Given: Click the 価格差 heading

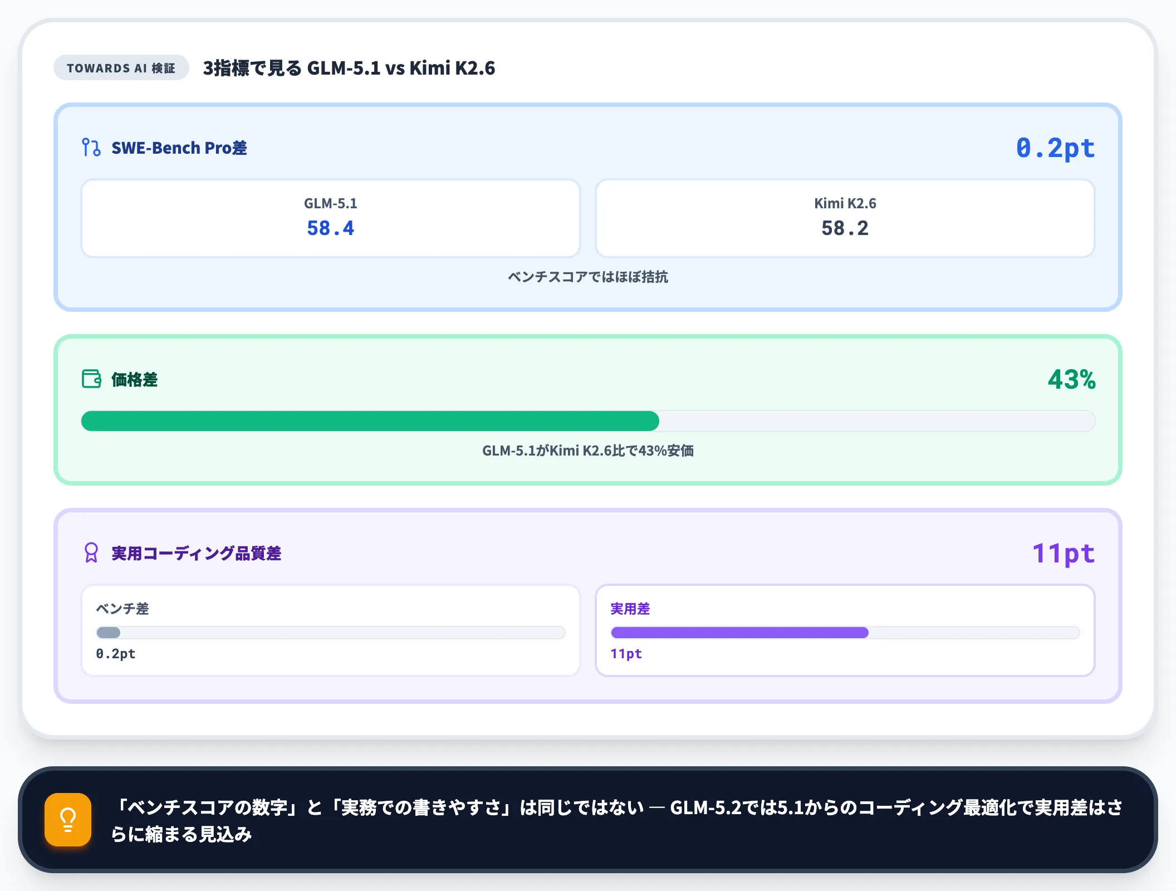Looking at the screenshot, I should [x=134, y=379].
